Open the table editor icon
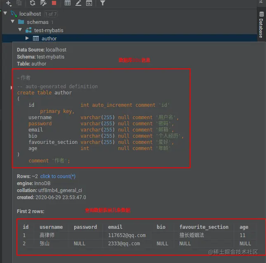 68,3
